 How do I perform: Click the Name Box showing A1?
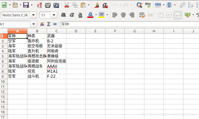point(15,24)
